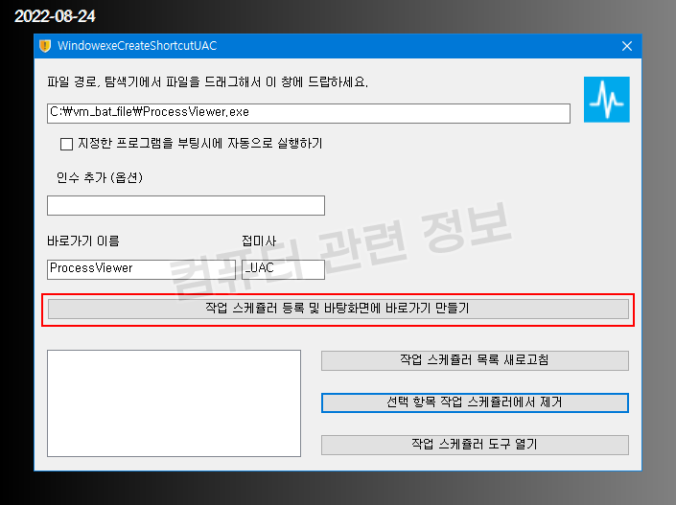Click the empty task scheduler list box
Screen dimensions: 676x505
tap(174, 403)
